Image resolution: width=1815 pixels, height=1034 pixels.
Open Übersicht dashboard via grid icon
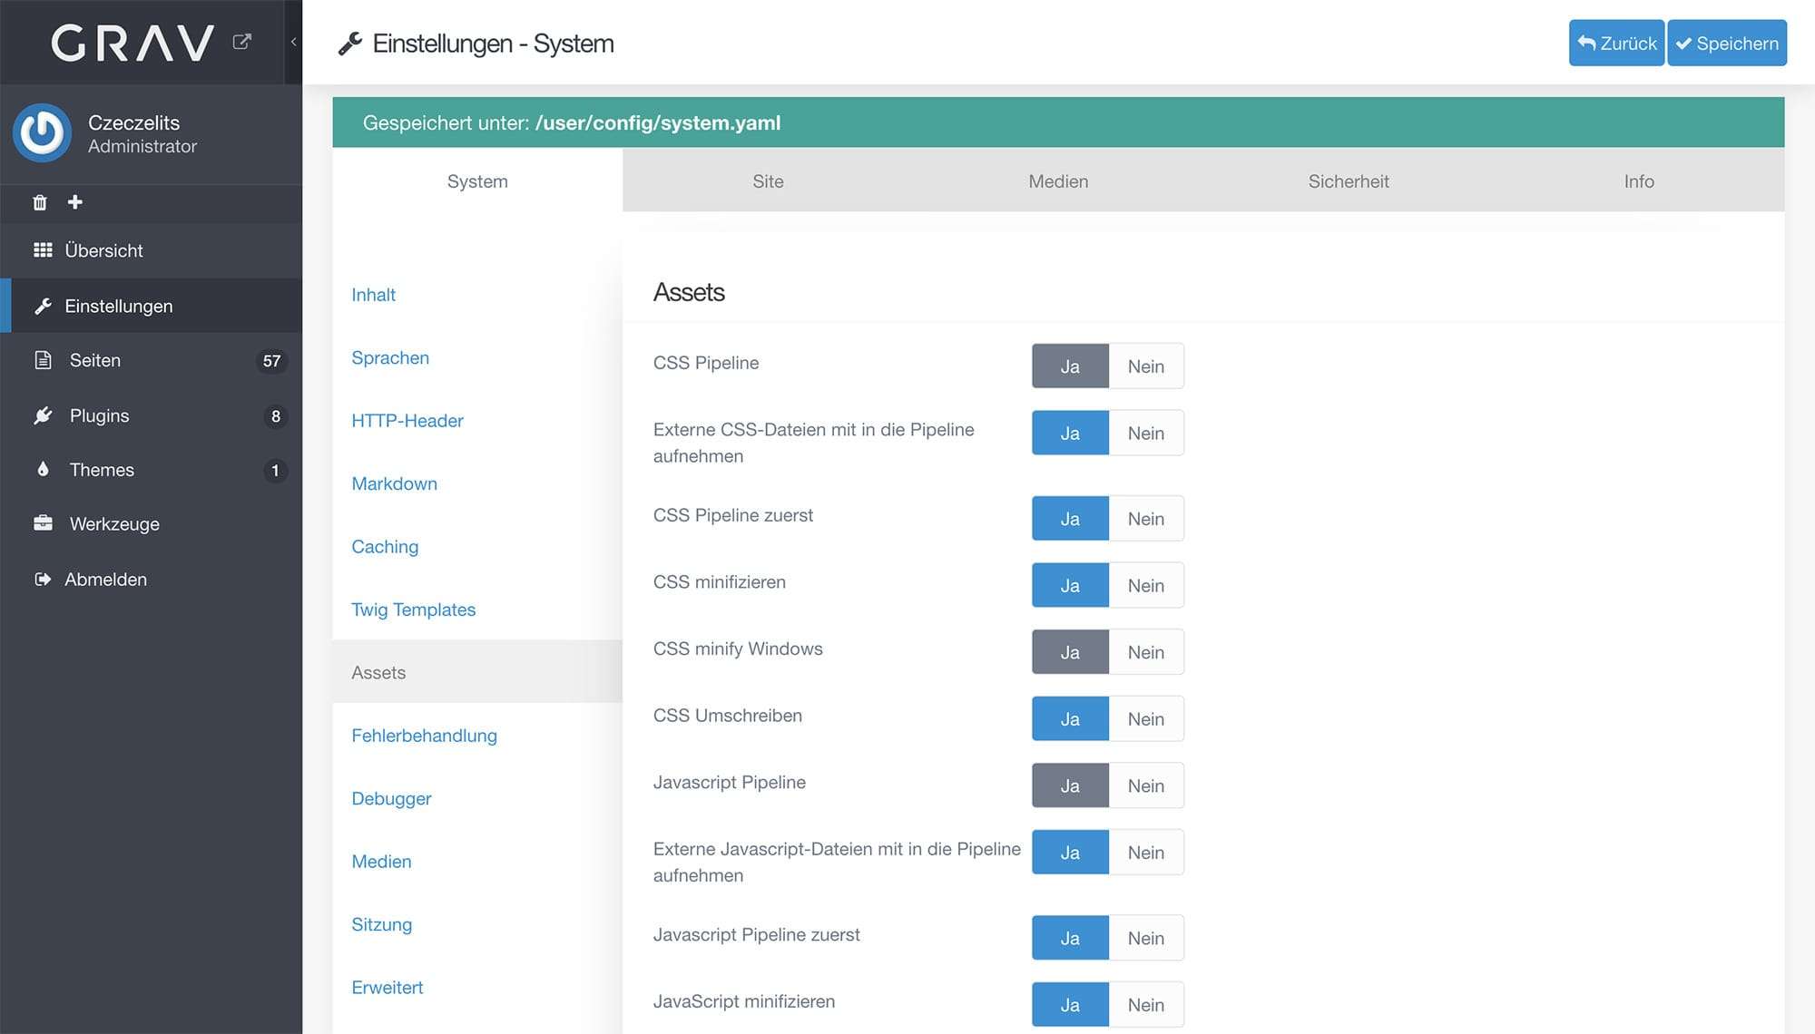[43, 250]
